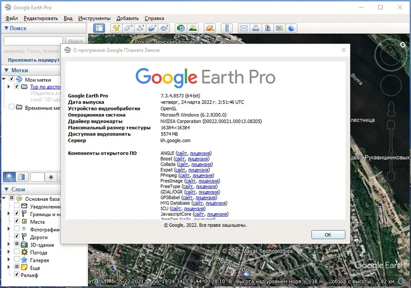This screenshot has width=411, height=288.
Task: Disable the Рельеф terrain checkbox
Action: (x=16, y=274)
